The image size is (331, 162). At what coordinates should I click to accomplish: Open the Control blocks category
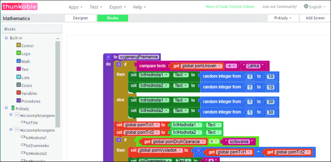pos(25,46)
